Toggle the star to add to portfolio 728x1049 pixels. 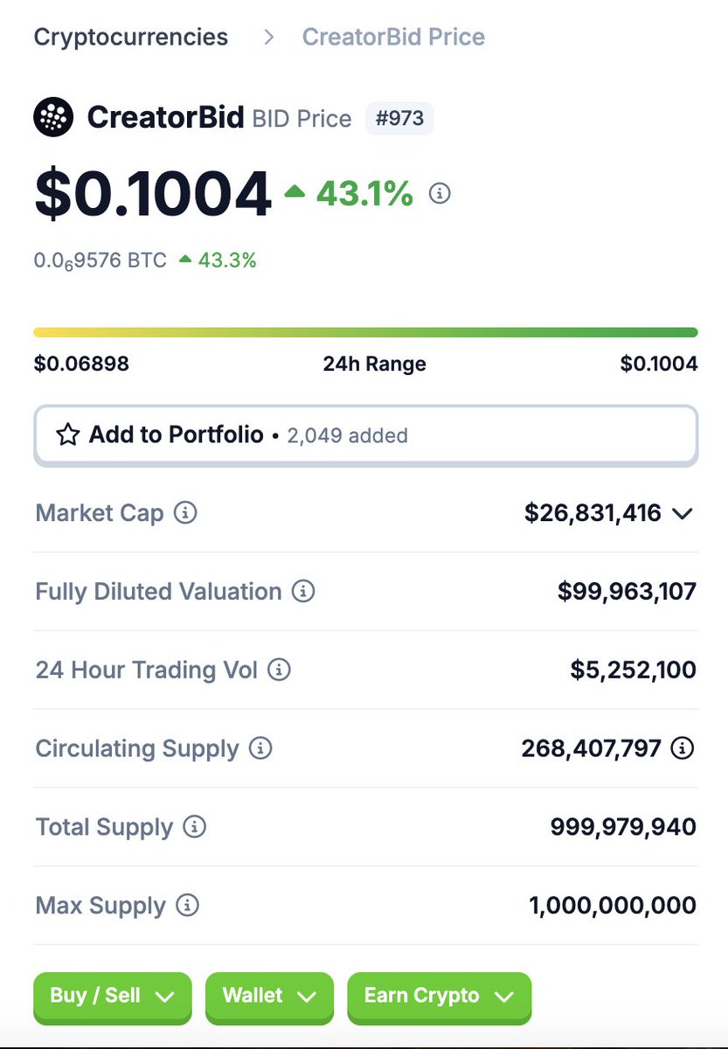[67, 434]
